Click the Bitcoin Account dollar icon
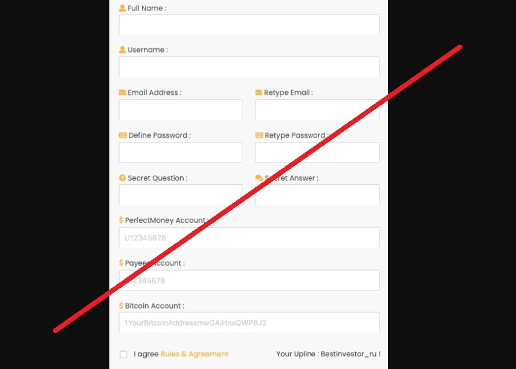 click(121, 306)
